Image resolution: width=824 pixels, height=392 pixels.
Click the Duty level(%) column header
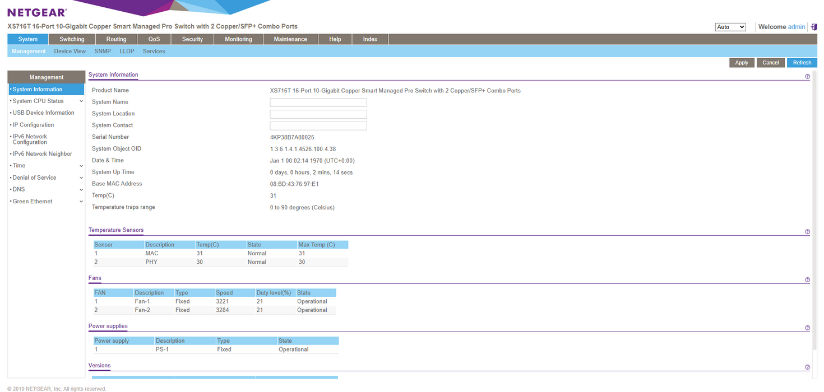275,293
